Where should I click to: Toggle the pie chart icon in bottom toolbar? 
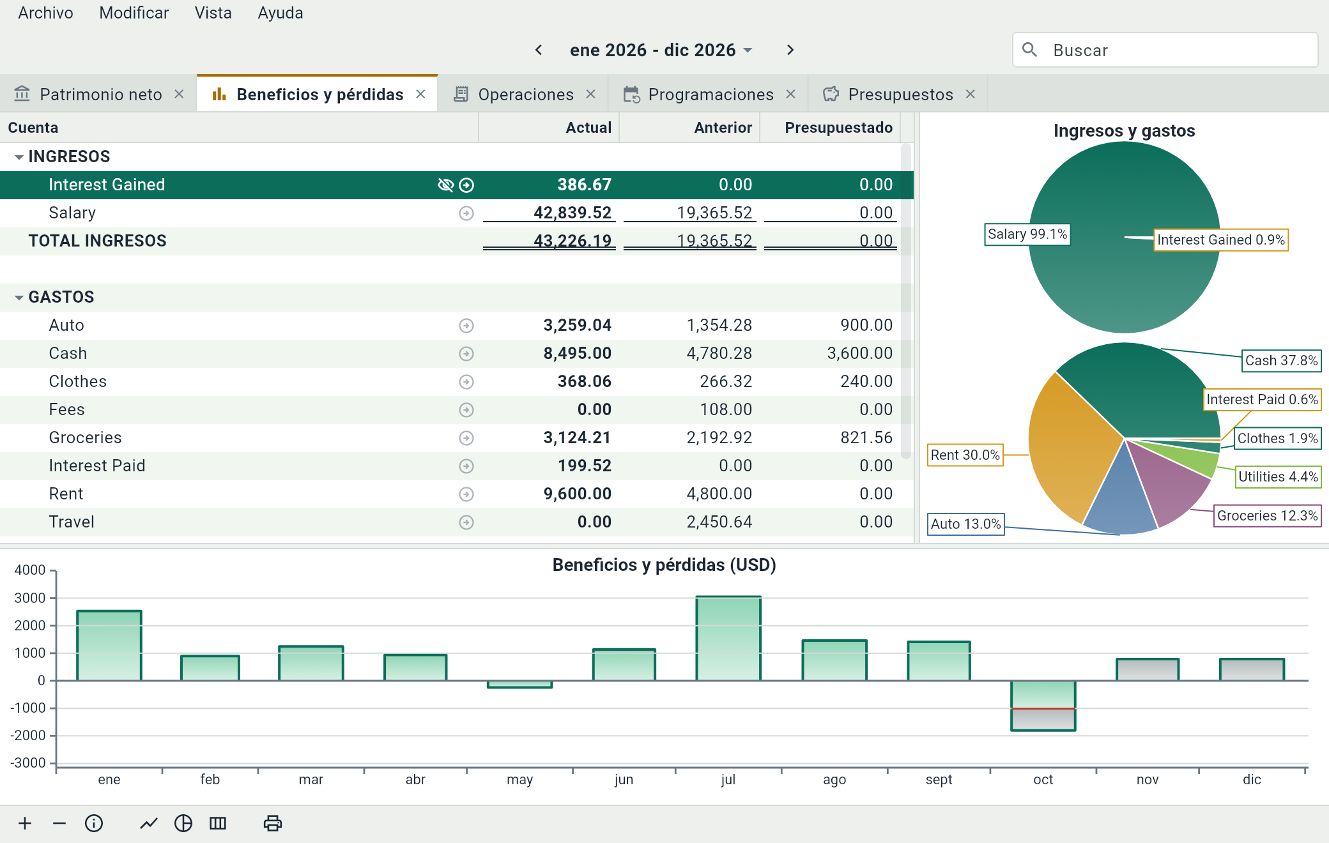coord(183,823)
